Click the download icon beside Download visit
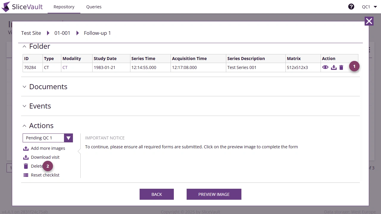The height and width of the screenshot is (214, 381). 26,157
